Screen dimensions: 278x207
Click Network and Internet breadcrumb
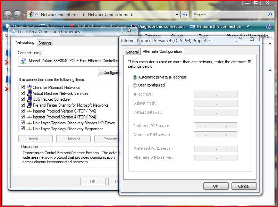60,15
